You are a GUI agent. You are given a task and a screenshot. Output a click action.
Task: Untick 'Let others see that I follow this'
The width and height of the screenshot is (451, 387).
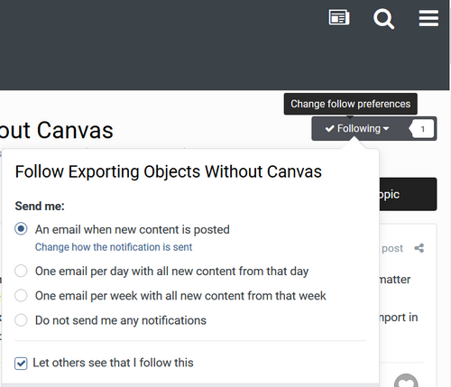tap(21, 364)
